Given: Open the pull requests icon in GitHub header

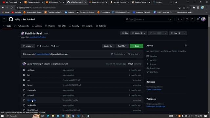Looking at the screenshot, I should click(192, 19).
